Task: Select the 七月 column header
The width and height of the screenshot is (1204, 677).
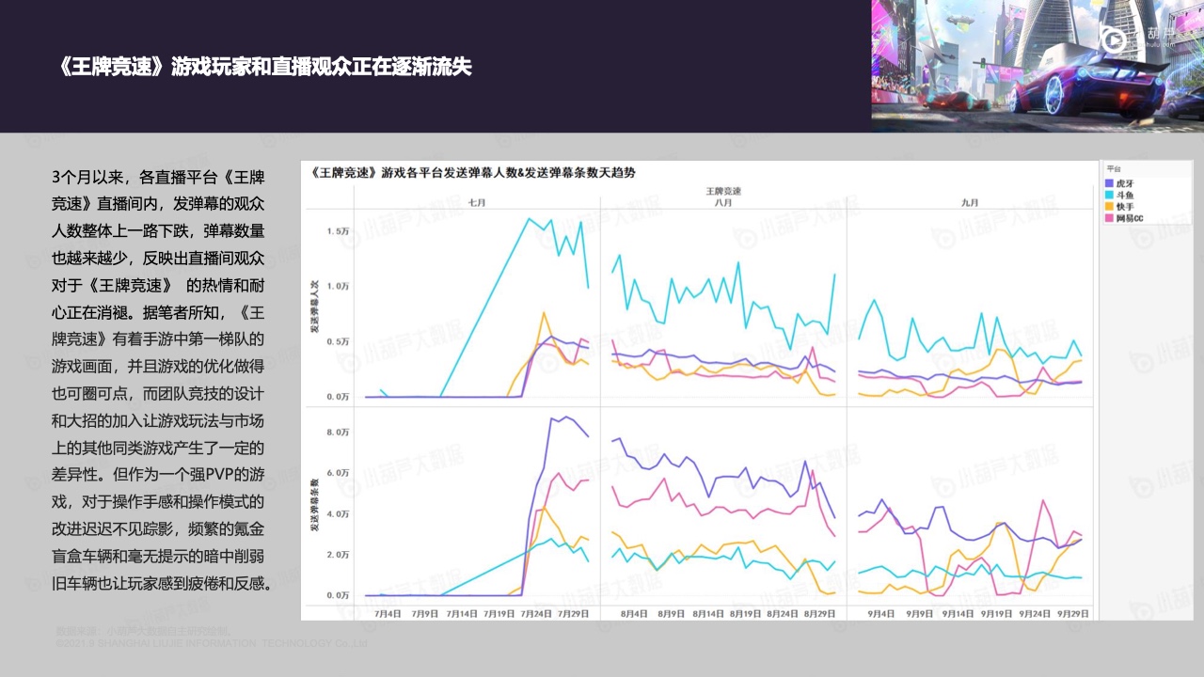Action: (x=477, y=202)
